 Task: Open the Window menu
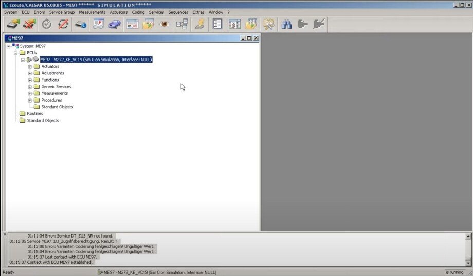pos(216,12)
